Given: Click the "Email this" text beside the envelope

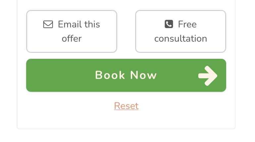Looking at the screenshot, I should click(79, 24).
